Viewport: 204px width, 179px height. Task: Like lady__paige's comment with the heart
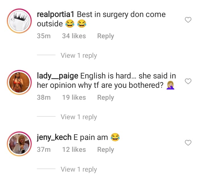click(188, 81)
